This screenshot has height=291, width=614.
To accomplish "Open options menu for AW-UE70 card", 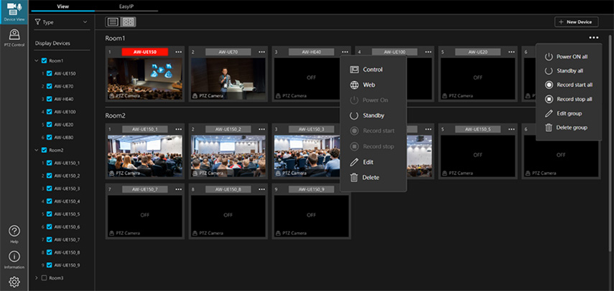I will (261, 52).
